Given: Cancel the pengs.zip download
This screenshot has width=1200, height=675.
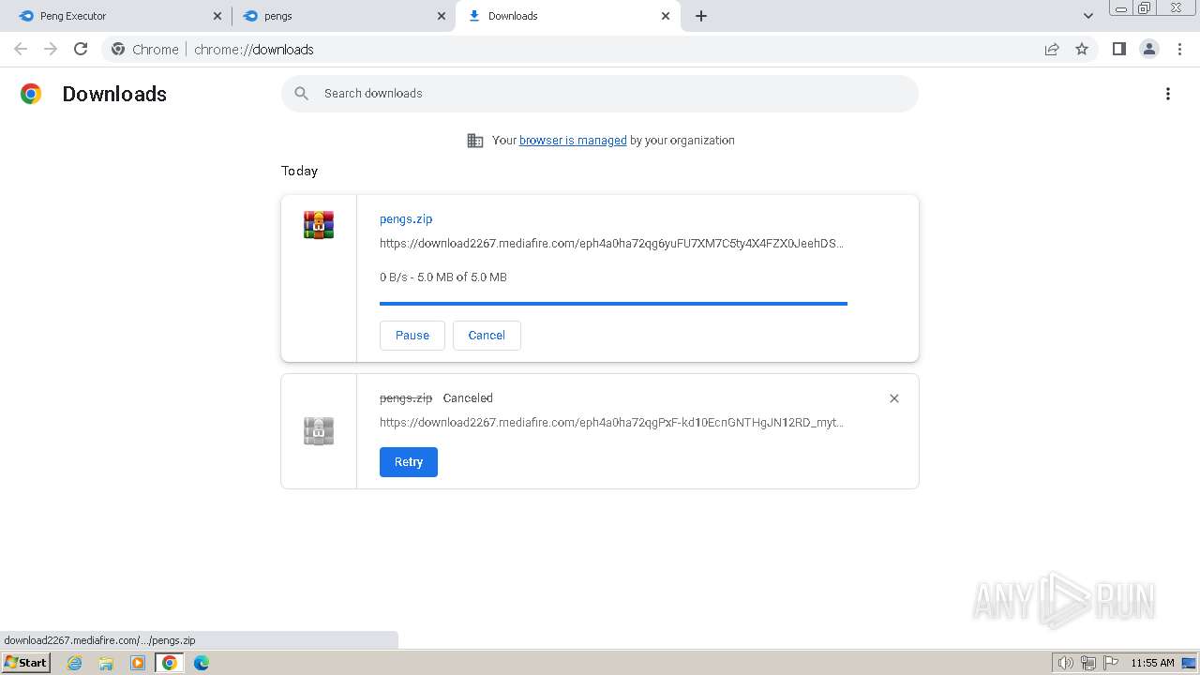Looking at the screenshot, I should pyautogui.click(x=487, y=336).
